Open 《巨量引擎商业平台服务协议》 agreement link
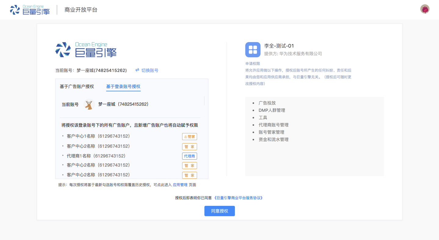The width and height of the screenshot is (439, 240). click(x=239, y=198)
